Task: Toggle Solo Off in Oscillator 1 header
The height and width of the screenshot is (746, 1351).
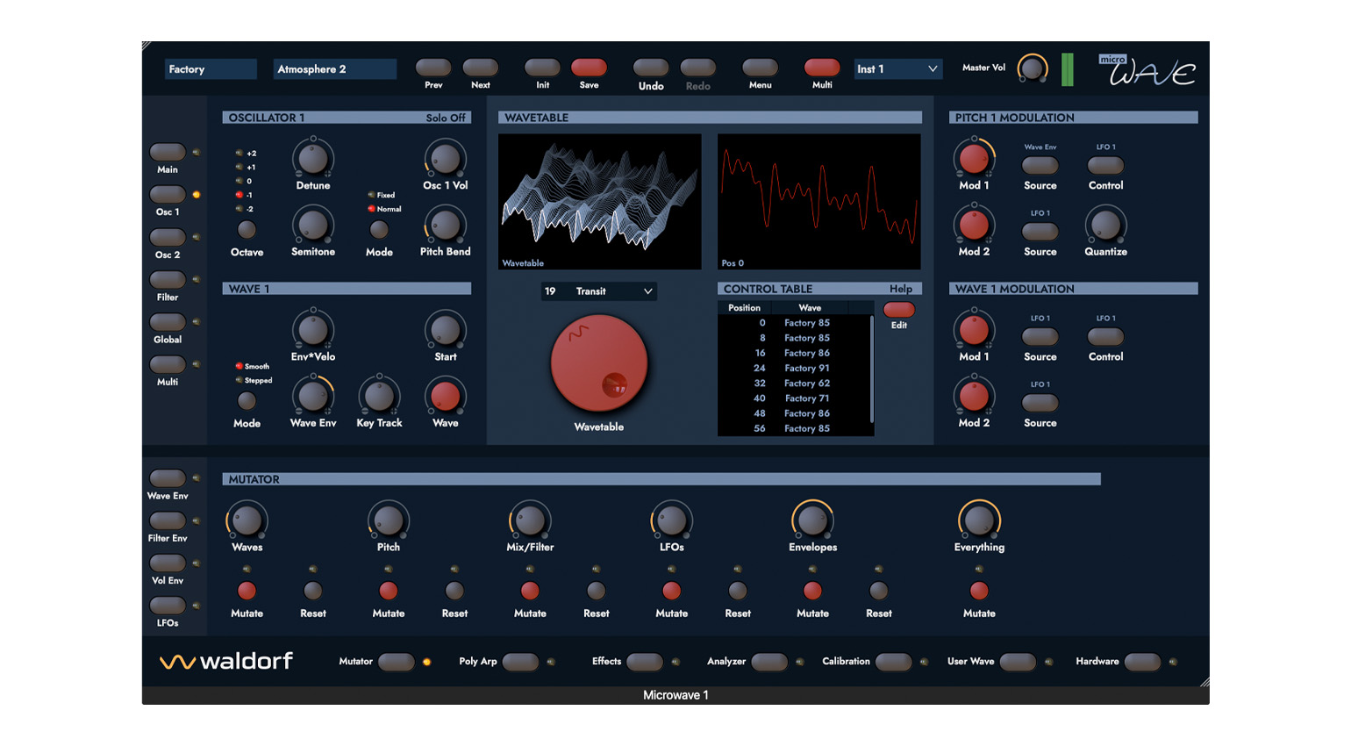Action: pyautogui.click(x=446, y=118)
